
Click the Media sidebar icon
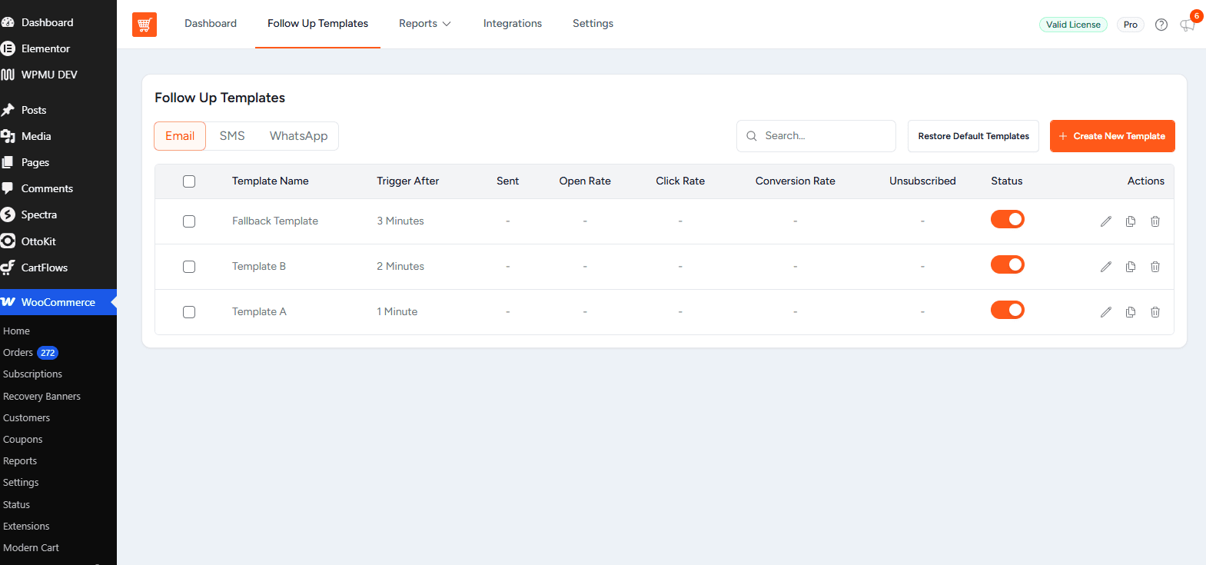8,136
